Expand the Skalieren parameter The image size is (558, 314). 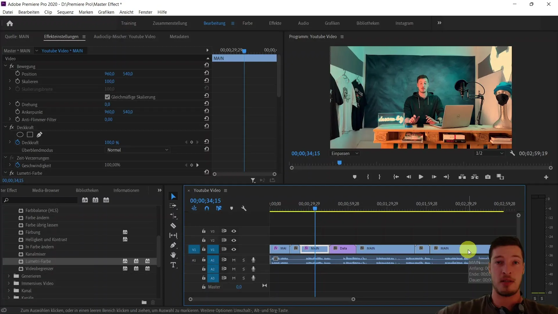(x=10, y=81)
